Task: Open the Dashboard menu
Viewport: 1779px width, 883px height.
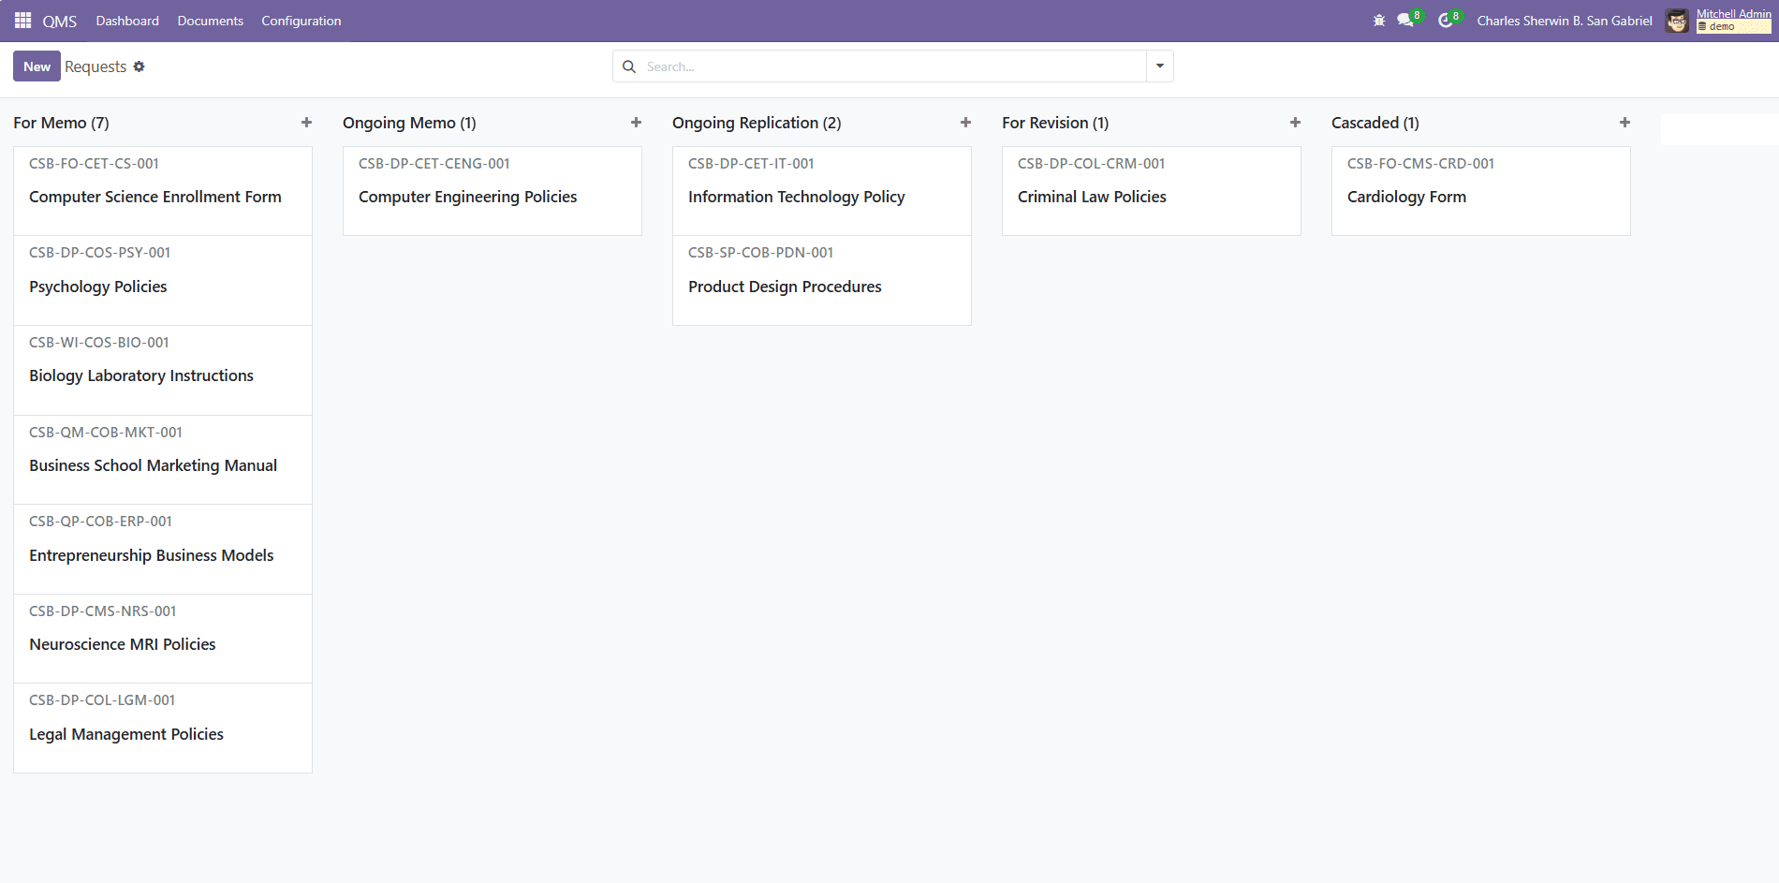Action: (x=127, y=21)
